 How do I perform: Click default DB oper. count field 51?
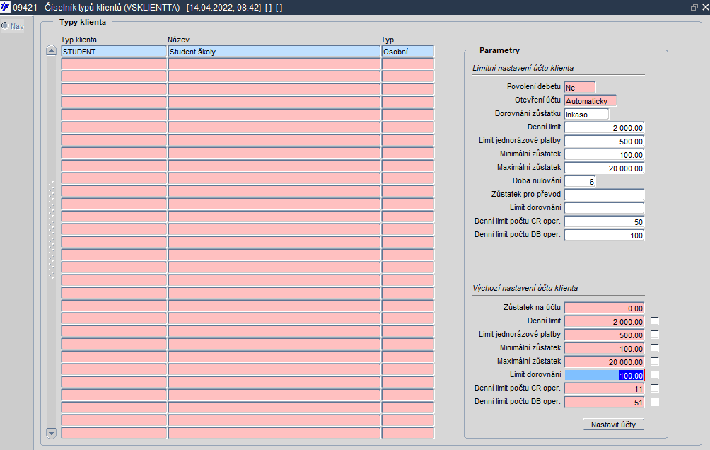(x=604, y=402)
